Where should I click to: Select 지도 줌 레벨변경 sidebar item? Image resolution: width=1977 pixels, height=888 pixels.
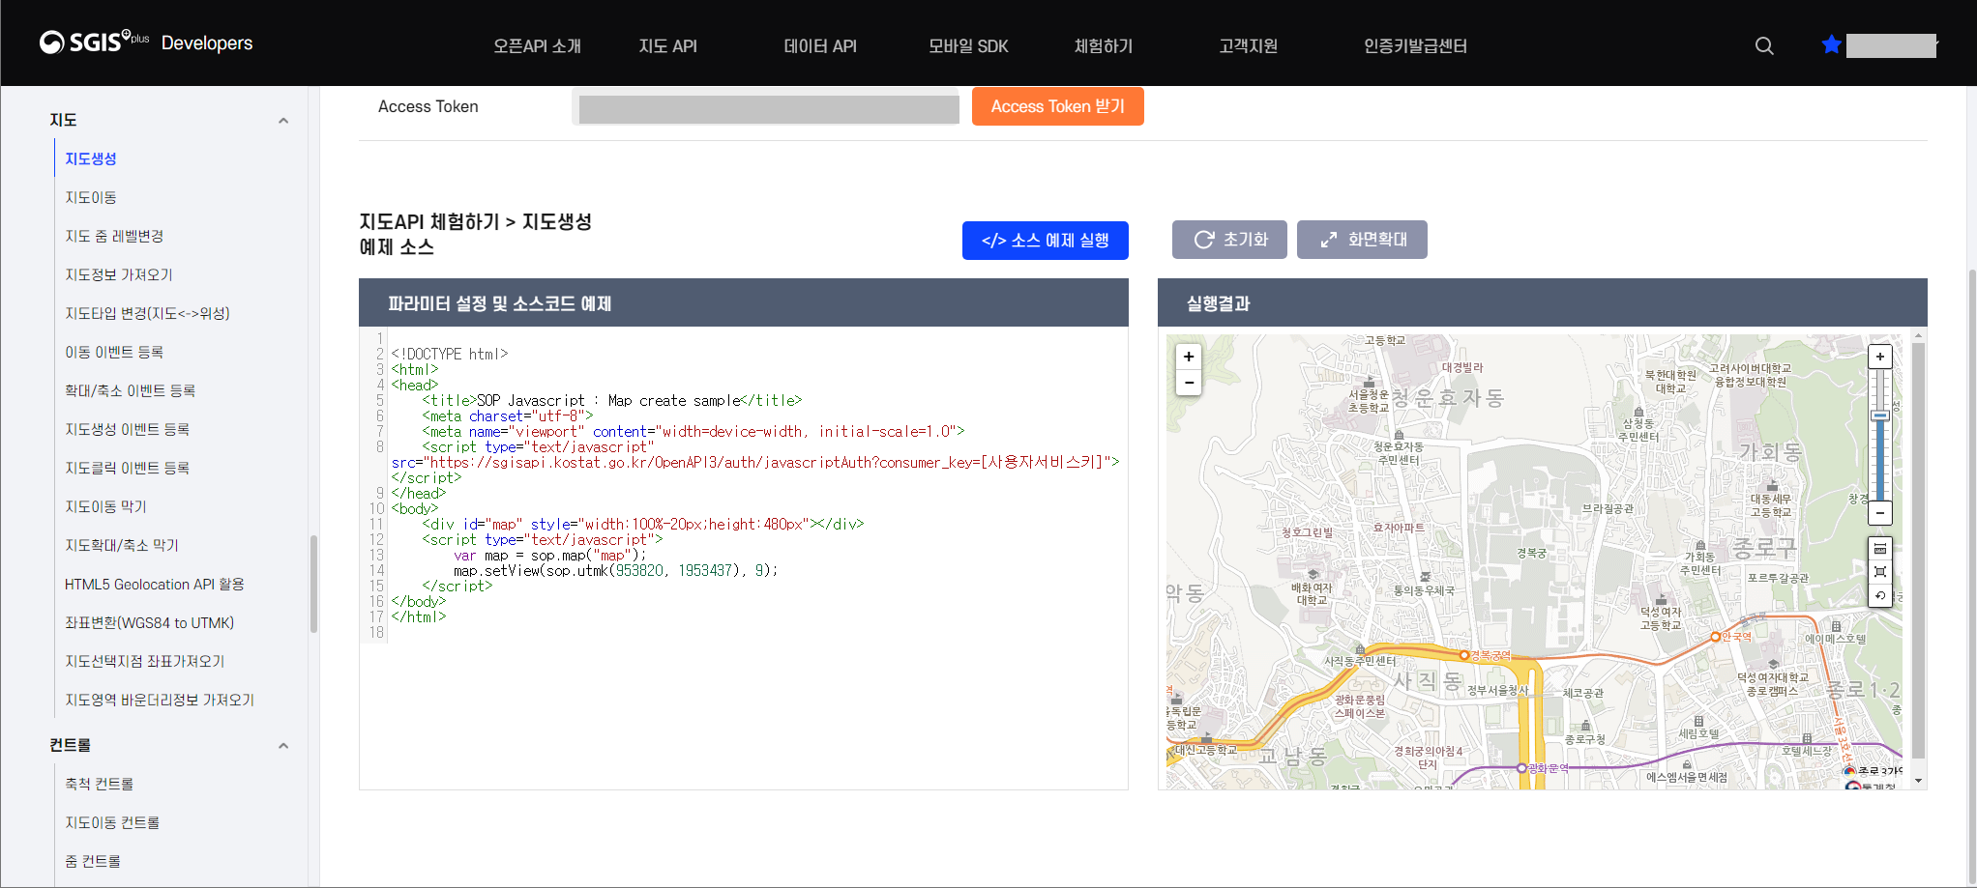tap(114, 236)
